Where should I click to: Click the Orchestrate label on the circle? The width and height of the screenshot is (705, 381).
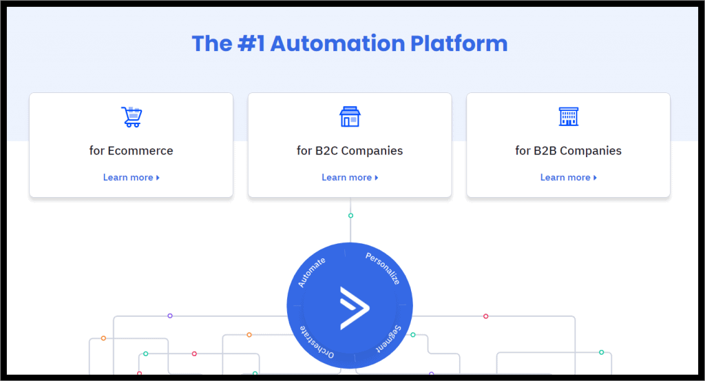(x=317, y=342)
